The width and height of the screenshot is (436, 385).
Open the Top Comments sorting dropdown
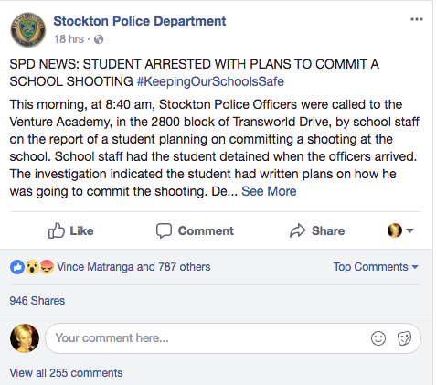[376, 267]
